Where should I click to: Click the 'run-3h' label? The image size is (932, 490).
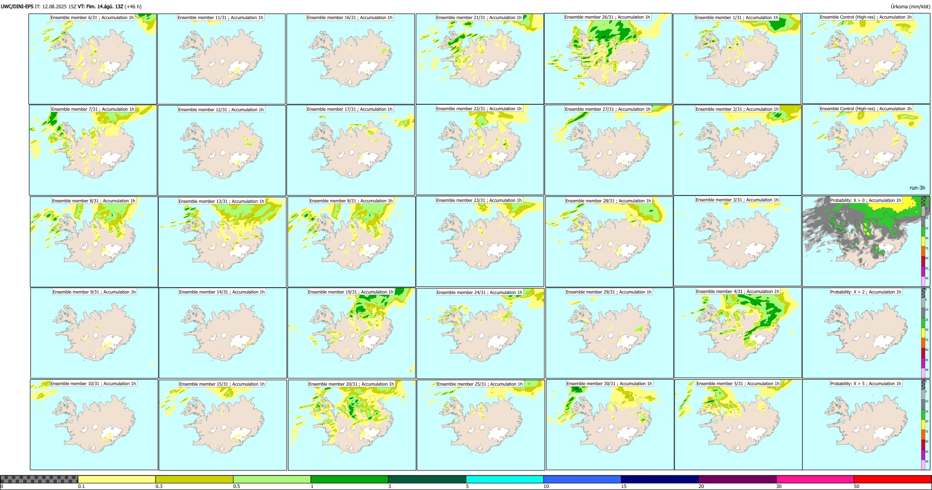[917, 188]
